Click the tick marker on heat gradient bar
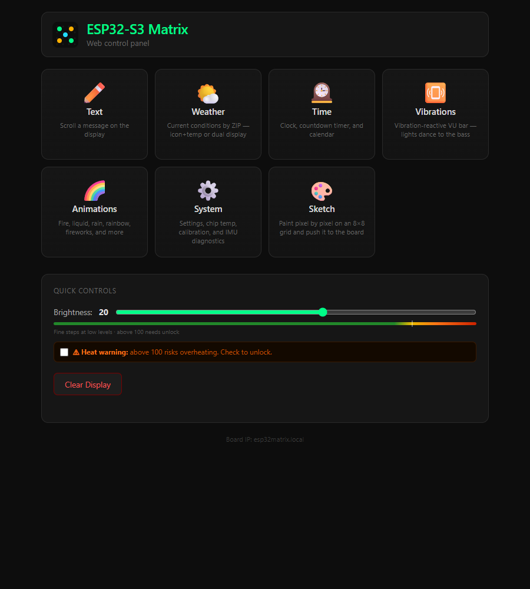The image size is (530, 589). click(x=412, y=323)
